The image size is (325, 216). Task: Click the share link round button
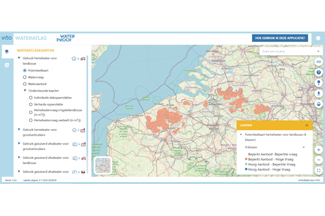(318, 62)
